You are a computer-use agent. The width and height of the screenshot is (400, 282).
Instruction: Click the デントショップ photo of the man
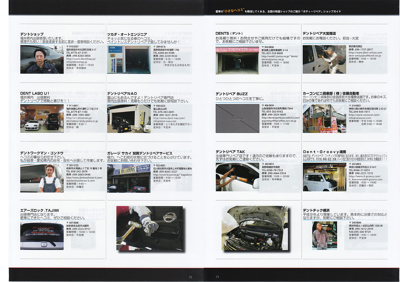[x=42, y=59]
